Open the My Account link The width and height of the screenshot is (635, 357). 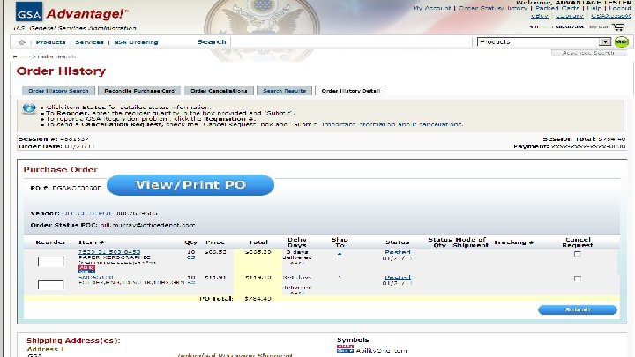coord(431,8)
